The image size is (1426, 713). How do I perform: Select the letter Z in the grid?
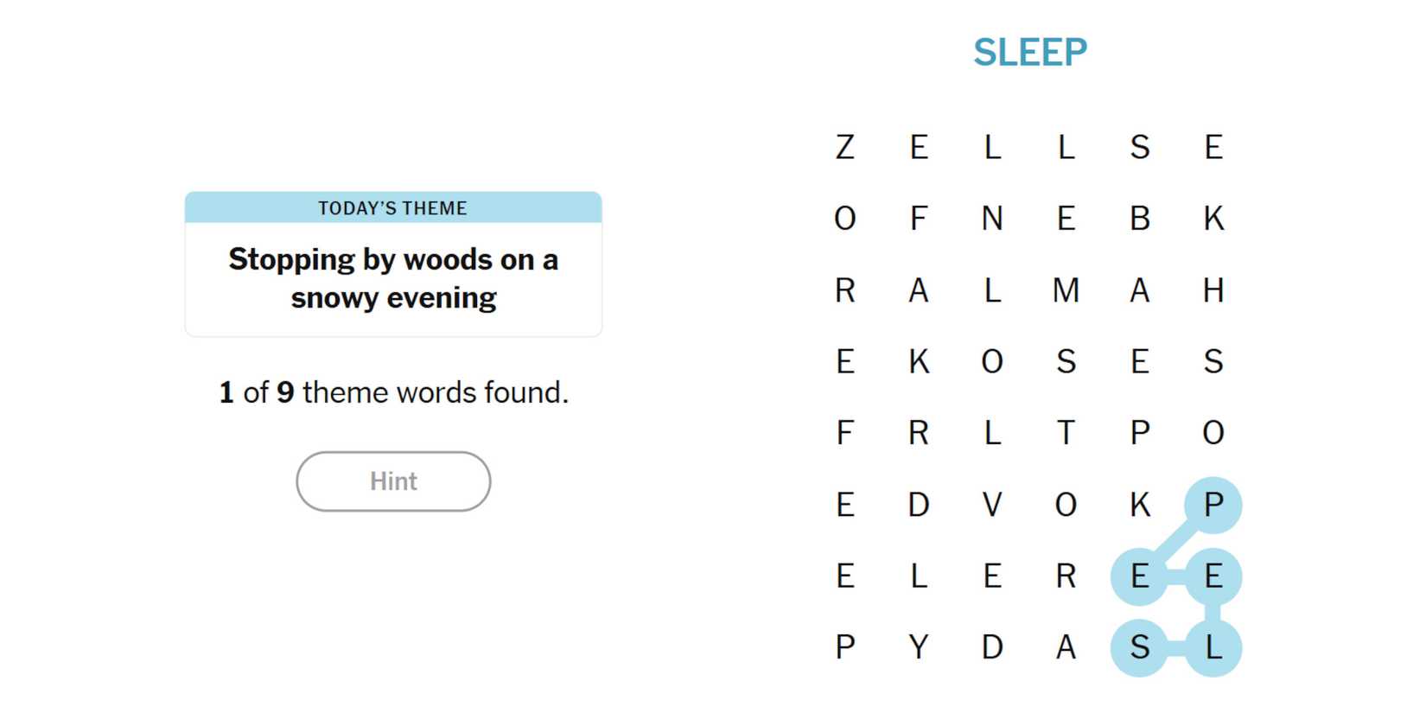coord(845,147)
